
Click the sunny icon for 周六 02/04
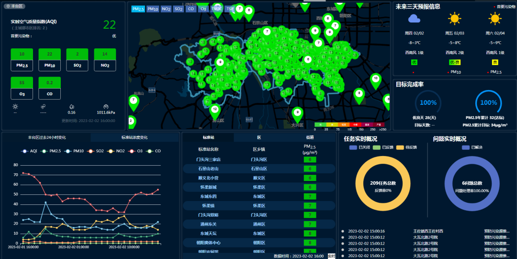[495, 19]
